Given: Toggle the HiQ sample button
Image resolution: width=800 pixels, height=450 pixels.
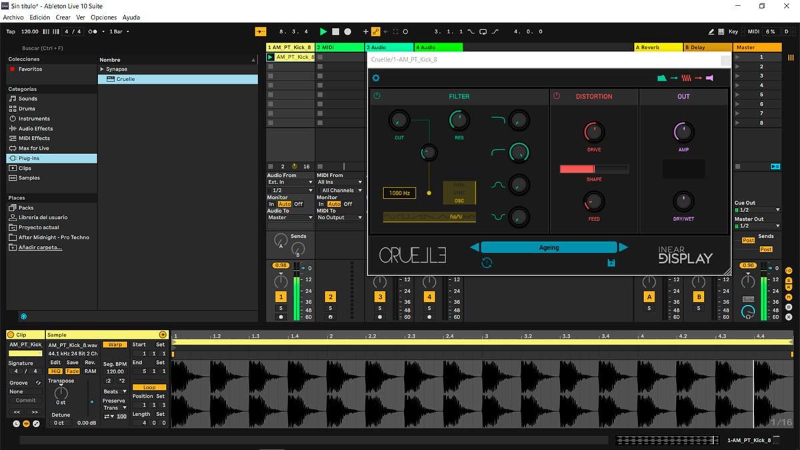Looking at the screenshot, I should [55, 371].
